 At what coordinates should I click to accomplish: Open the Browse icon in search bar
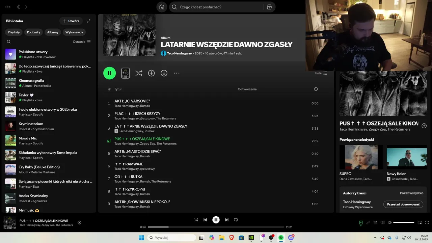[269, 7]
